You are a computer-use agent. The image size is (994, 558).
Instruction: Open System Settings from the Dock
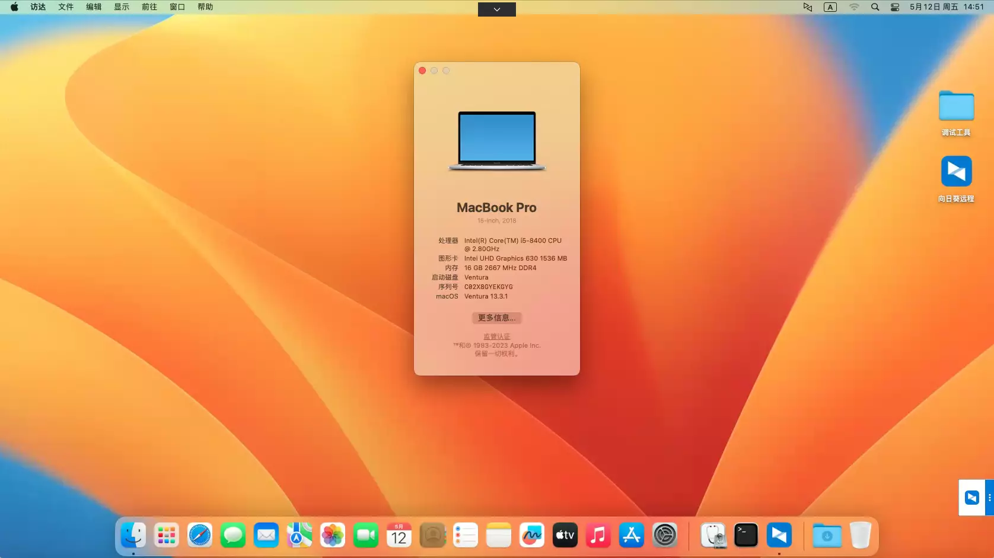664,535
